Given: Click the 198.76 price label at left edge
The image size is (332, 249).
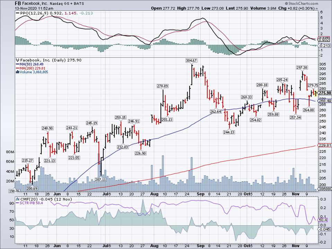Looking at the screenshot, I should click(x=14, y=191).
